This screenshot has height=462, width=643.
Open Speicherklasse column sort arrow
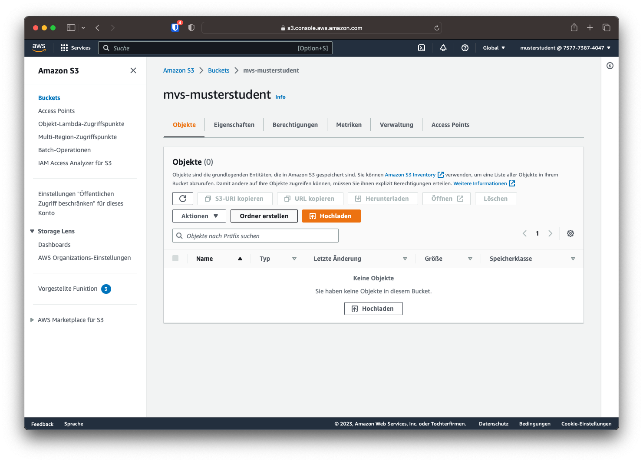point(573,259)
